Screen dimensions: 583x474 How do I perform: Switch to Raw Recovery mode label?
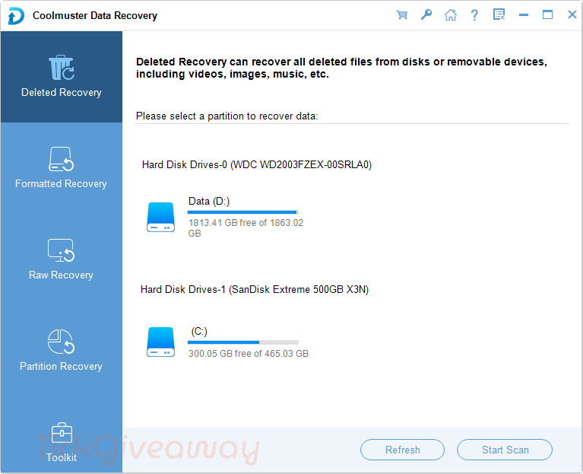tap(61, 275)
